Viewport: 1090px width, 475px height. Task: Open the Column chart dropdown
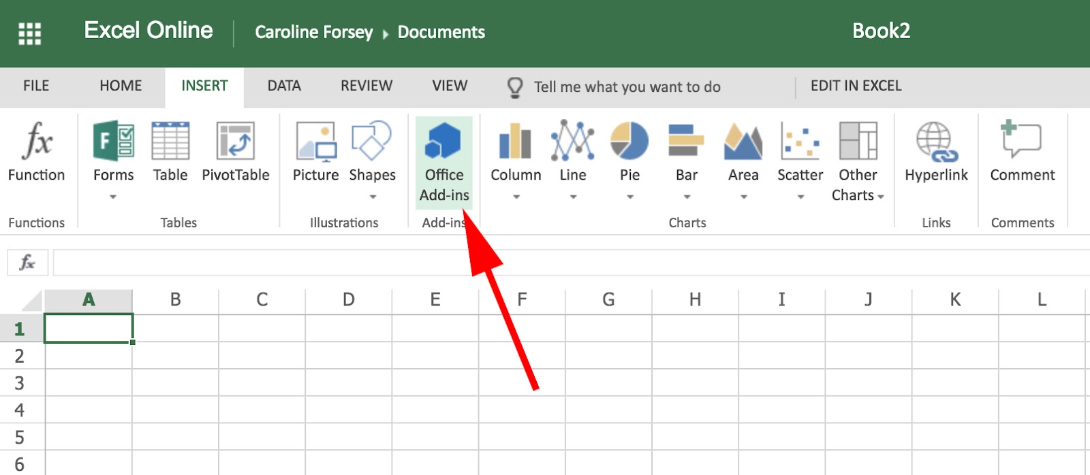(x=516, y=197)
